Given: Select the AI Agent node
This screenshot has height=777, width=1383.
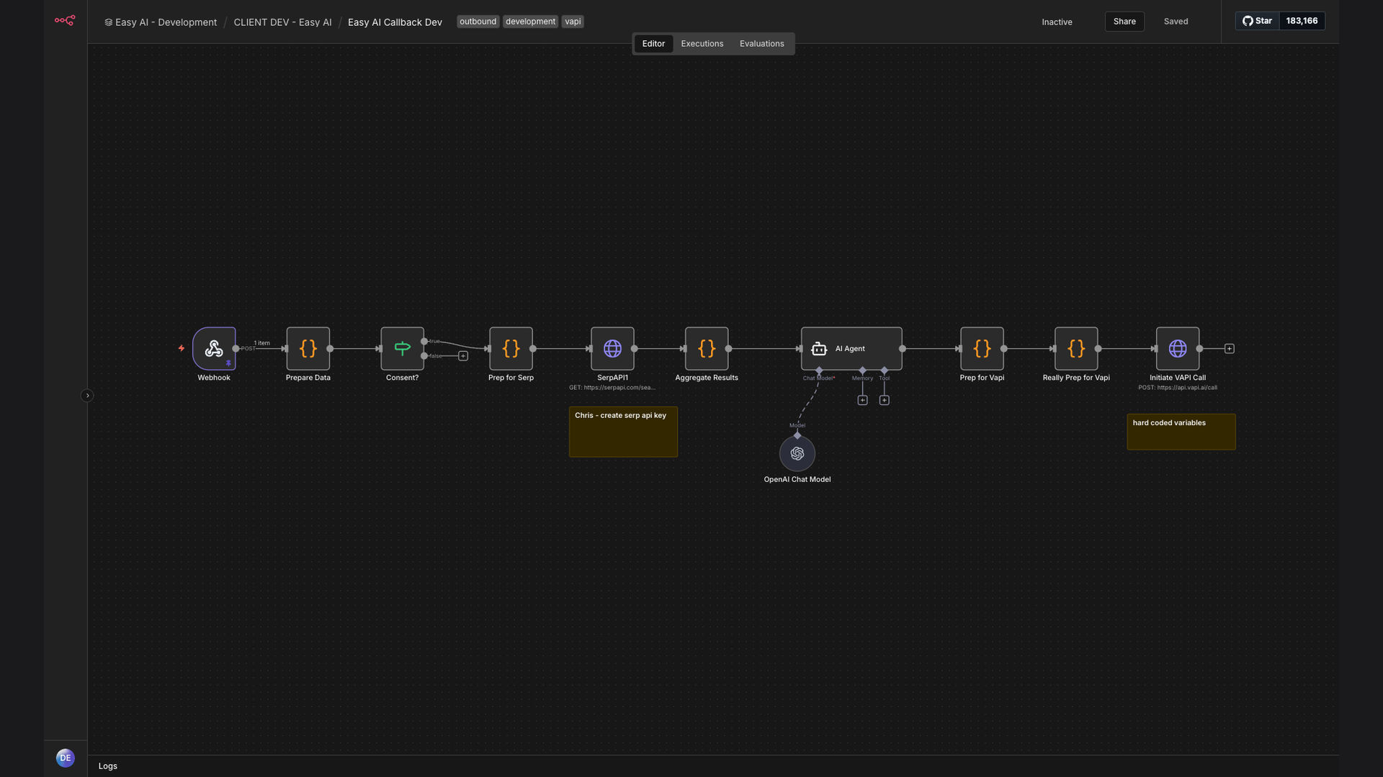Looking at the screenshot, I should 851,348.
